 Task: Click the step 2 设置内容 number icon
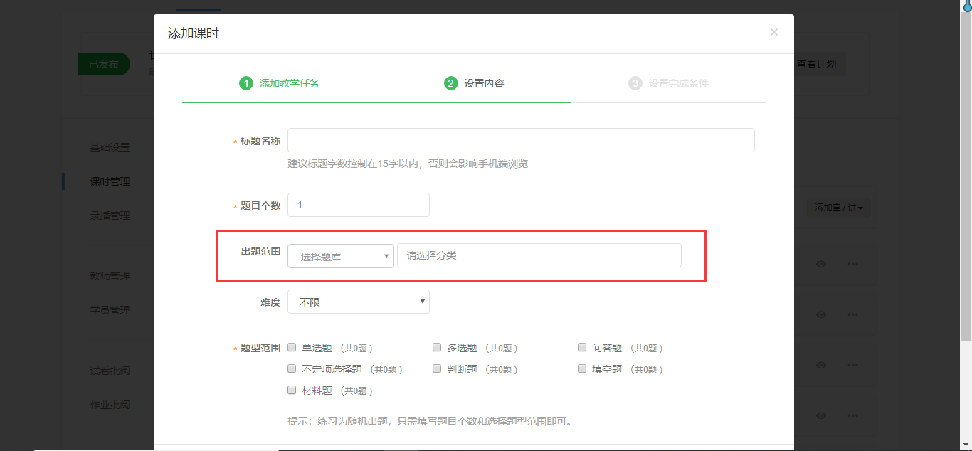tap(450, 83)
